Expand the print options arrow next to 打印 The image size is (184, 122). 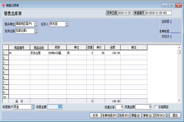(x=168, y=116)
